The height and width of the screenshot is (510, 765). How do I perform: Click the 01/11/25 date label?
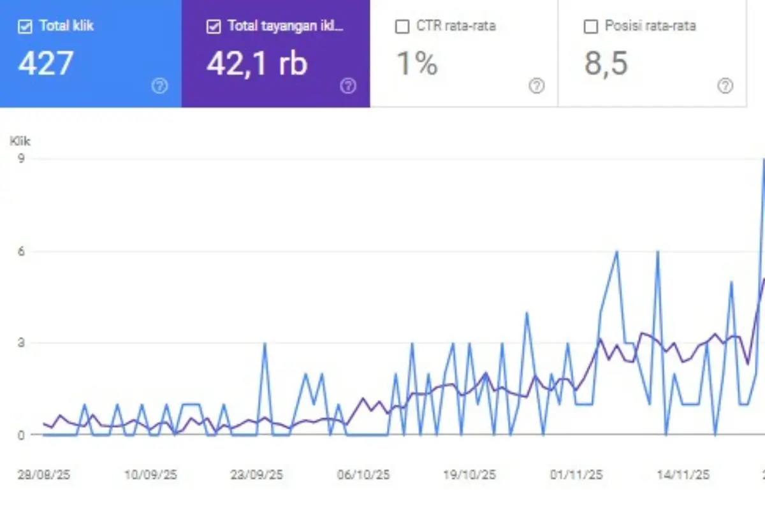click(x=576, y=475)
